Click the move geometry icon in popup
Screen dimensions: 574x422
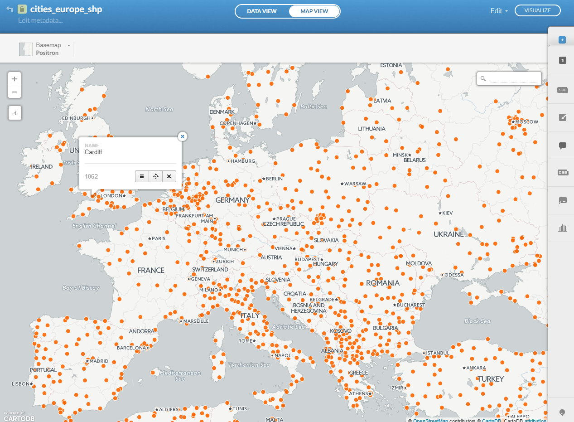coord(155,176)
